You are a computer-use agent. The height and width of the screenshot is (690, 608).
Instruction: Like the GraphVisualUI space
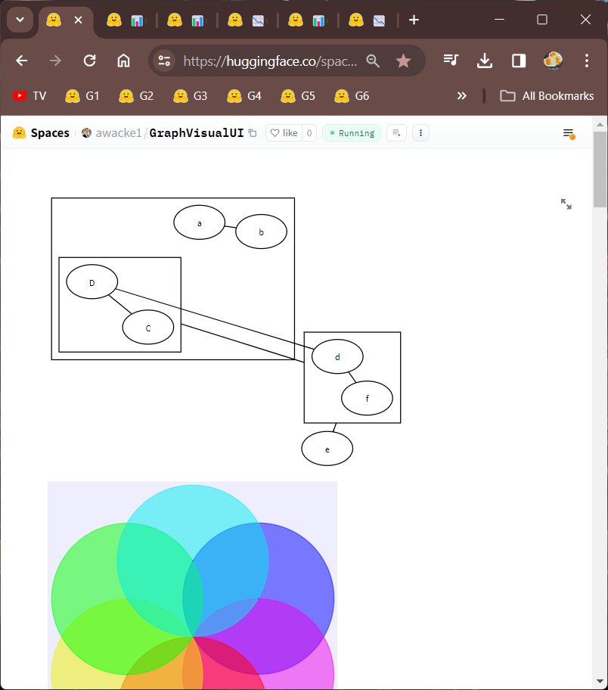[x=284, y=133]
